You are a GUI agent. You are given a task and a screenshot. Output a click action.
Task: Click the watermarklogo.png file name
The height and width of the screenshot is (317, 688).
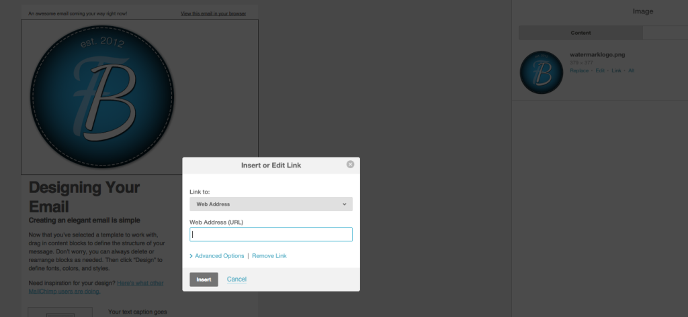click(x=597, y=55)
